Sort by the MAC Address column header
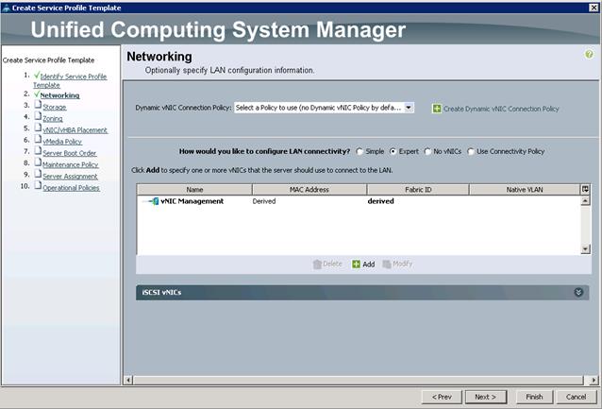Viewport: 602px width, 409px height. (x=309, y=190)
